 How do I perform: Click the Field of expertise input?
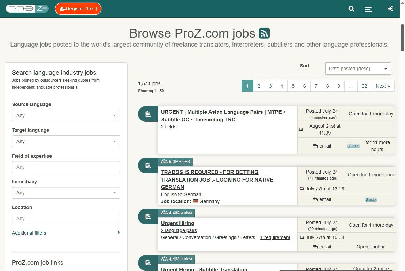[x=66, y=167]
